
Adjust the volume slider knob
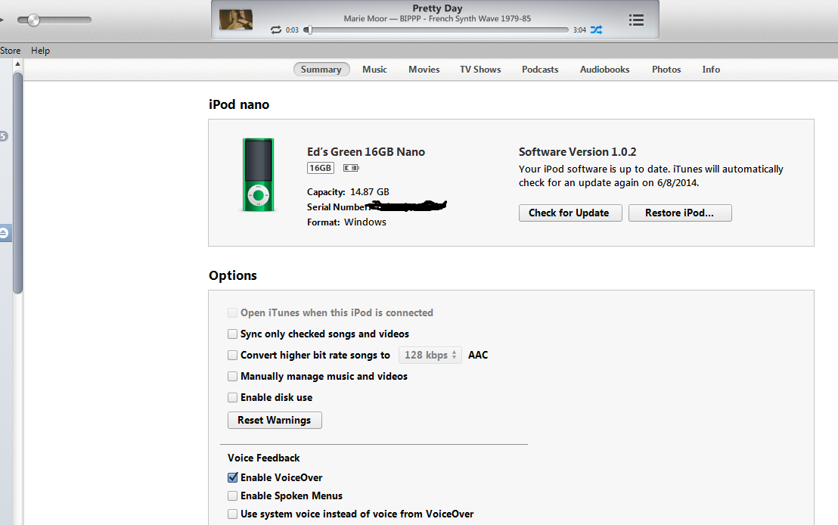coord(33,20)
